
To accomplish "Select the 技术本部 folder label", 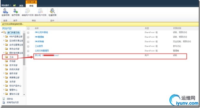I will (13, 65).
